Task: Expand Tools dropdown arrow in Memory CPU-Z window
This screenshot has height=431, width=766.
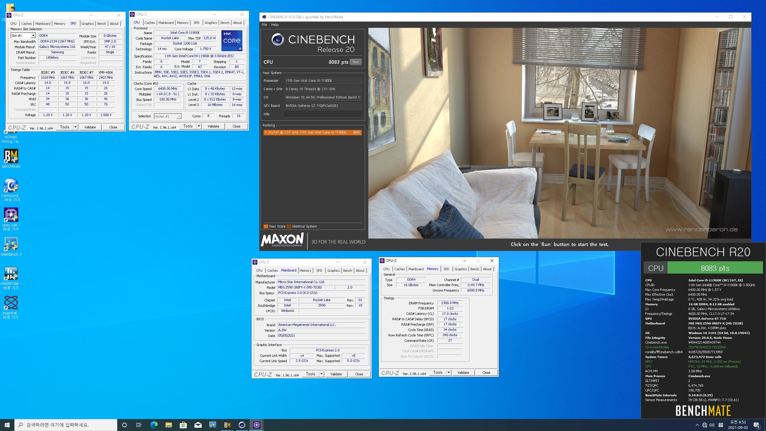Action: (x=449, y=373)
